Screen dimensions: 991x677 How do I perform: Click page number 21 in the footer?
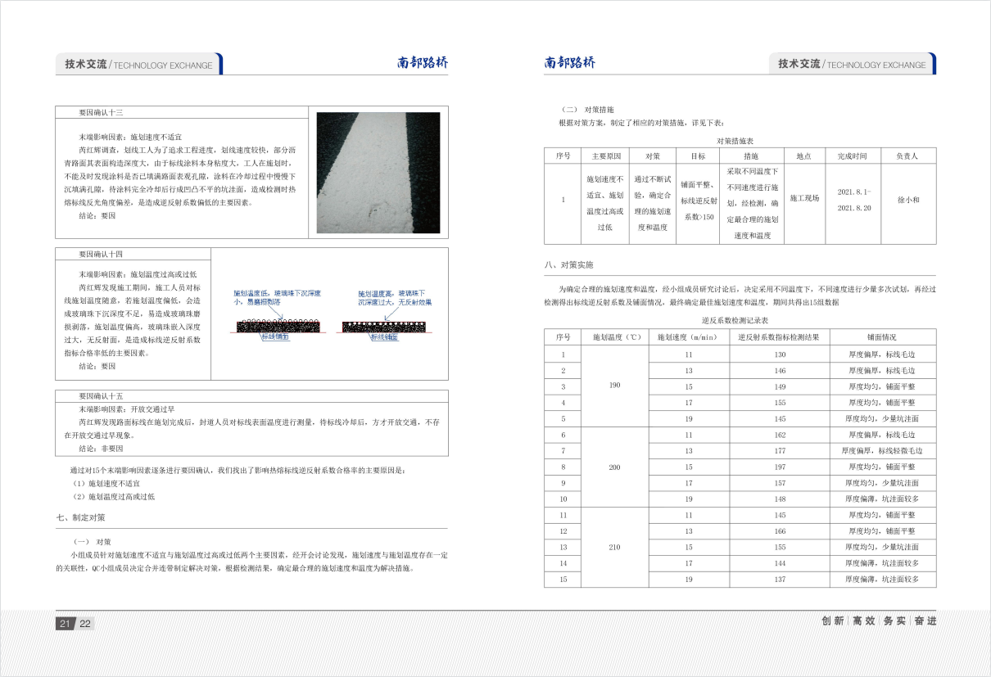(x=65, y=624)
